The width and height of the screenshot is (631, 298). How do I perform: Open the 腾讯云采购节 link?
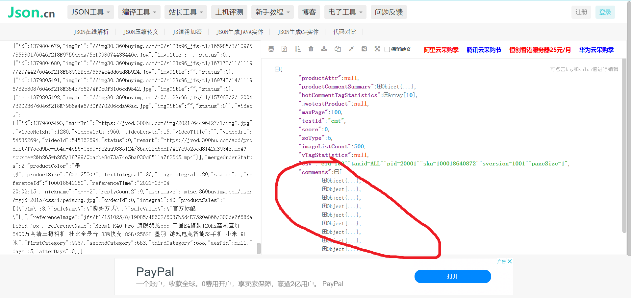(484, 50)
